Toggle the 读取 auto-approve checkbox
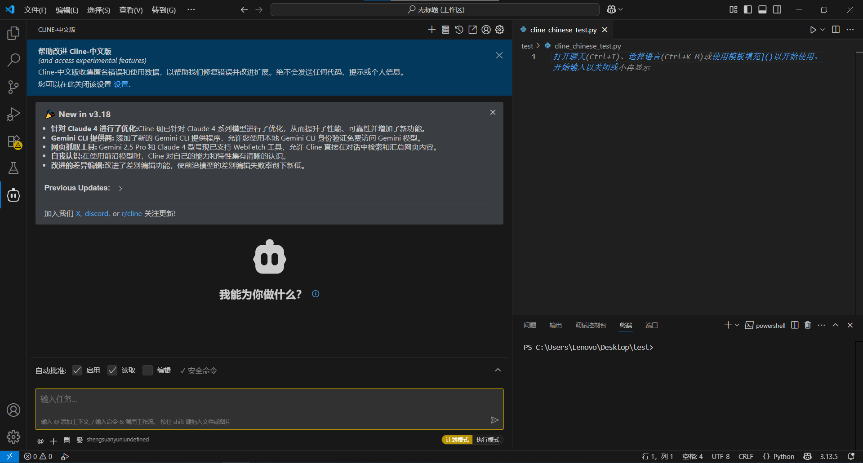The width and height of the screenshot is (863, 463). (x=112, y=370)
